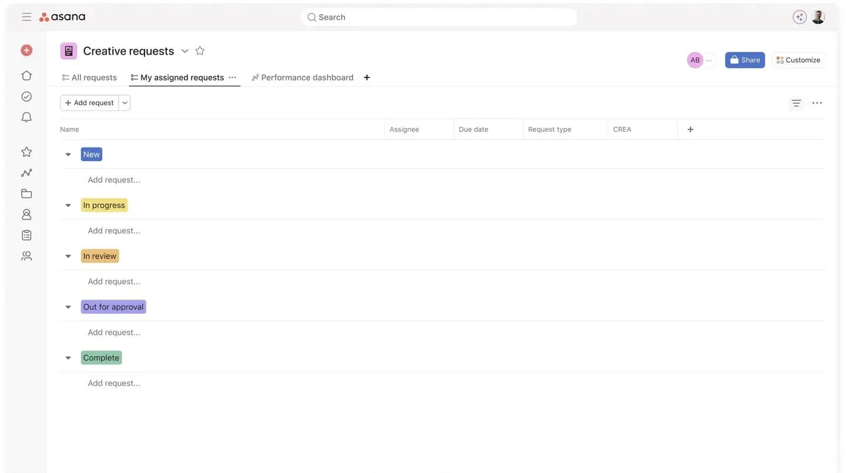
Task: Click the CREA column header
Action: tap(643, 129)
